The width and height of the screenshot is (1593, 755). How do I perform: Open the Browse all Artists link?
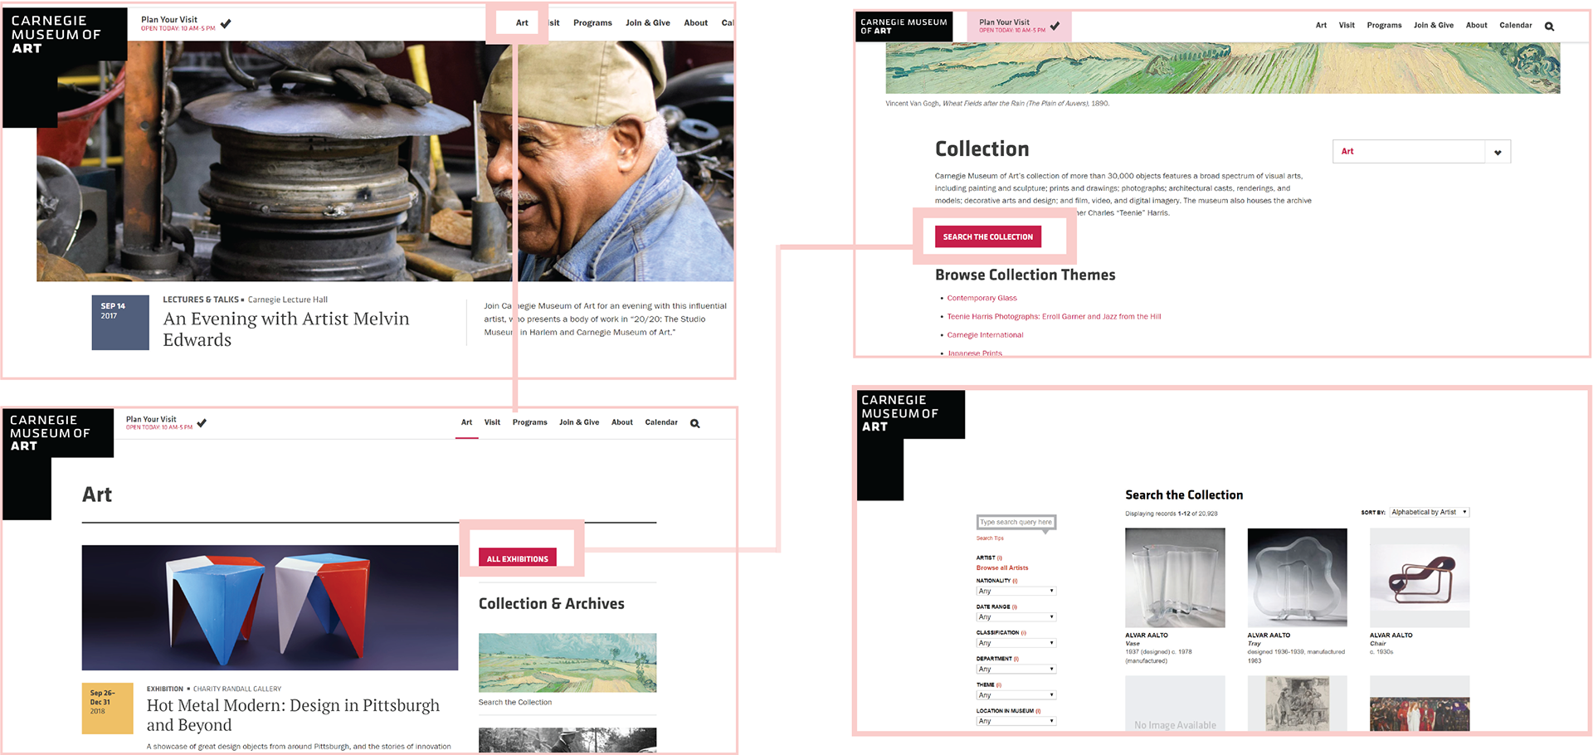click(1002, 568)
